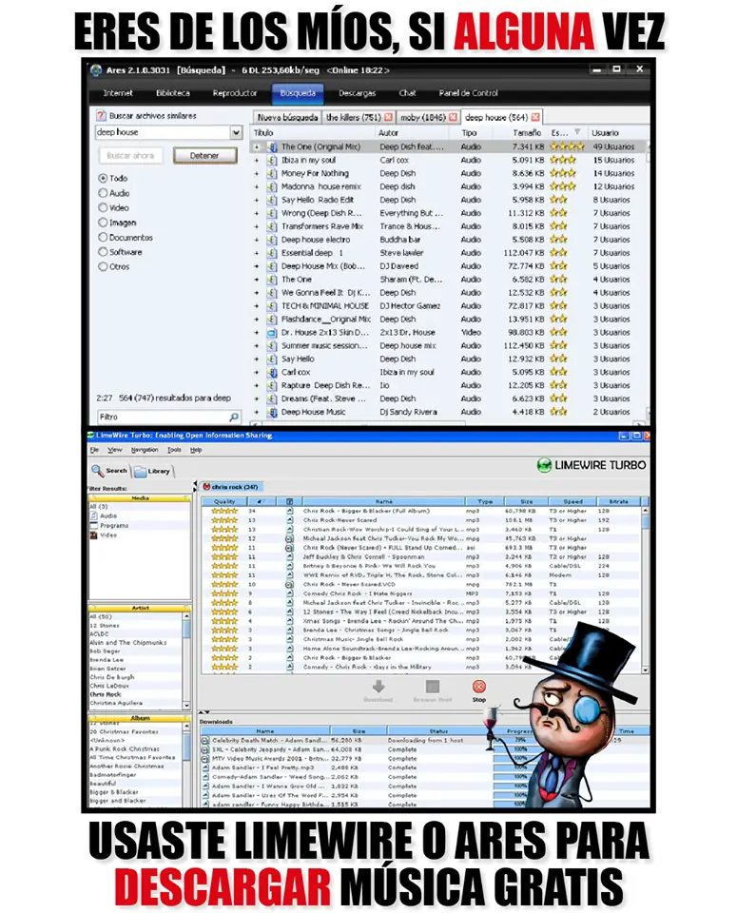Screen dimensions: 737x913
Task: Open the deep house search dropdown arrow
Action: [236, 133]
